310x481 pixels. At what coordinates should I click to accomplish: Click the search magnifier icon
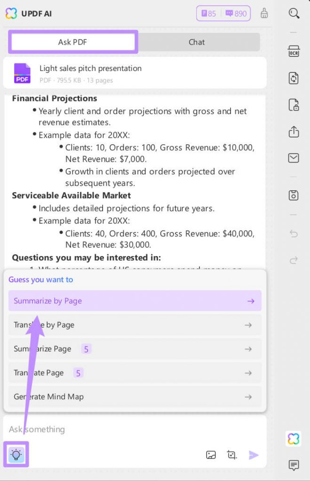(294, 14)
